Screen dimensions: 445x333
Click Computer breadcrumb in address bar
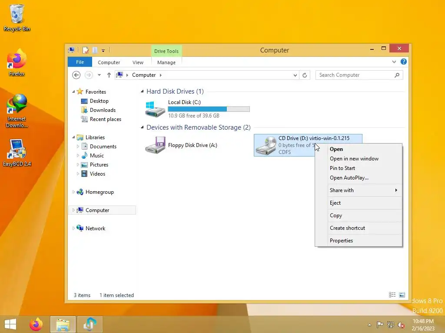(144, 75)
